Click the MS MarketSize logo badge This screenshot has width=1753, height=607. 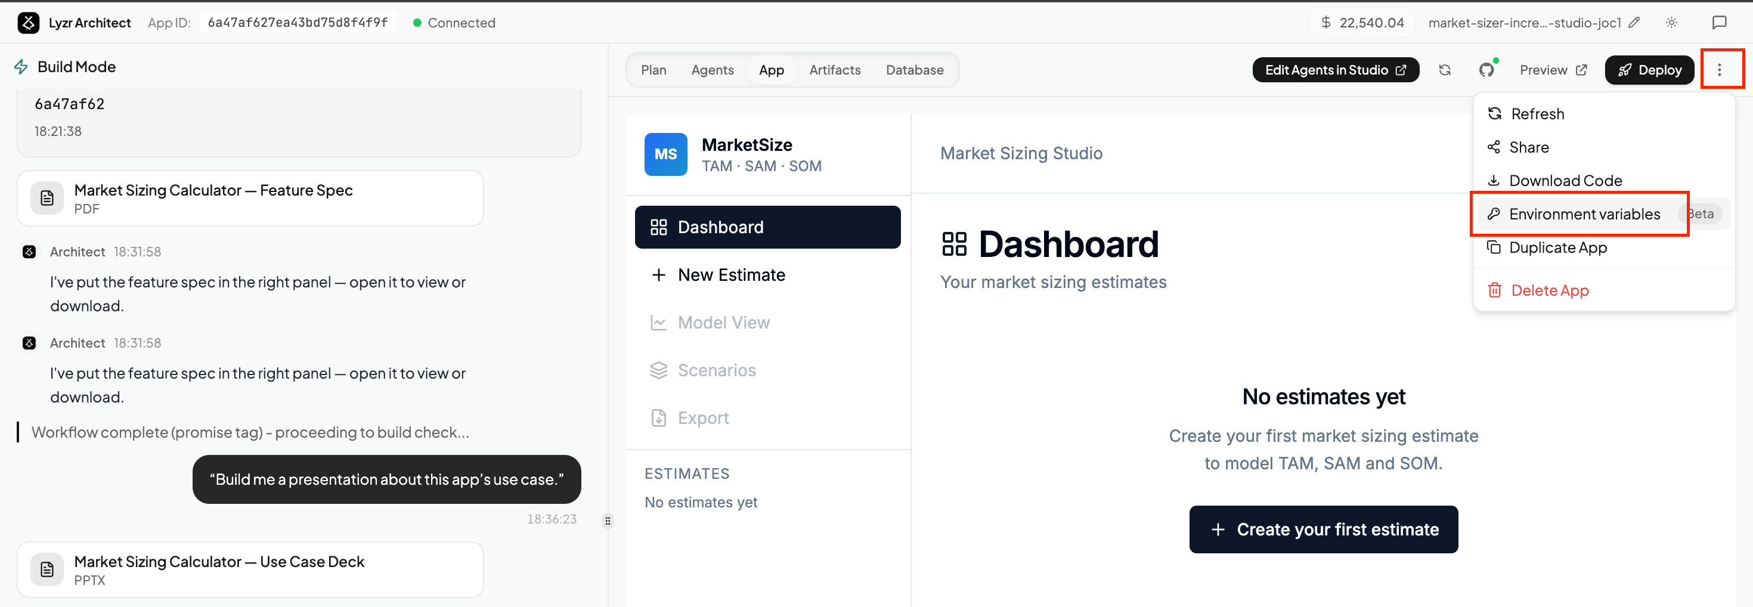pos(665,154)
